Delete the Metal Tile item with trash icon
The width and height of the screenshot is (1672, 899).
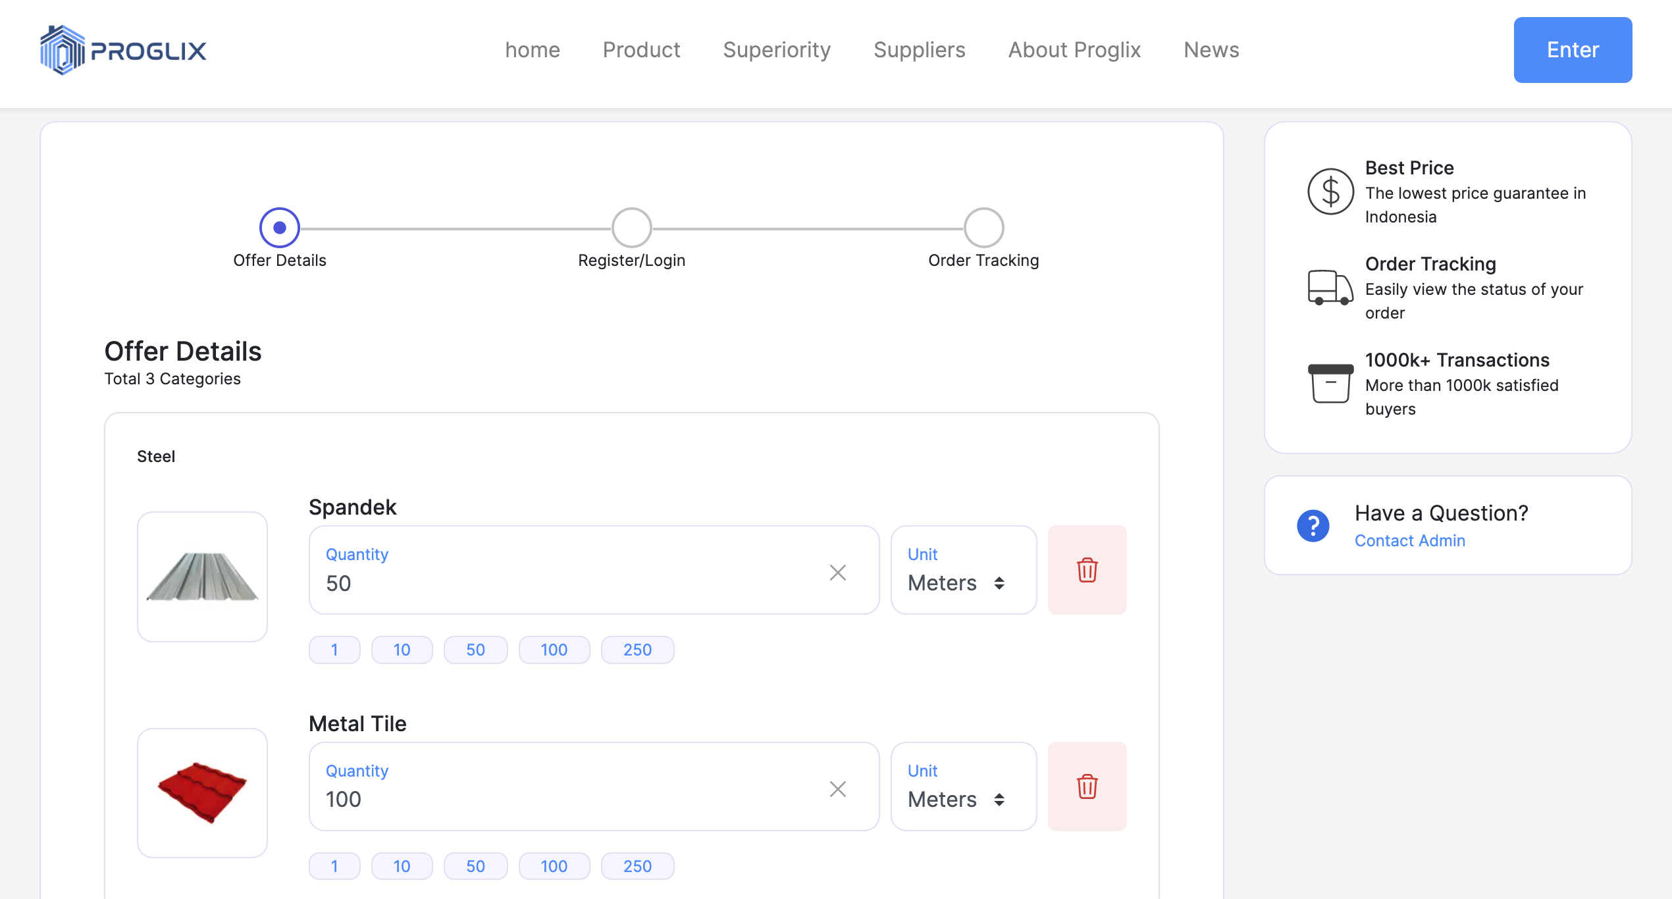tap(1087, 786)
